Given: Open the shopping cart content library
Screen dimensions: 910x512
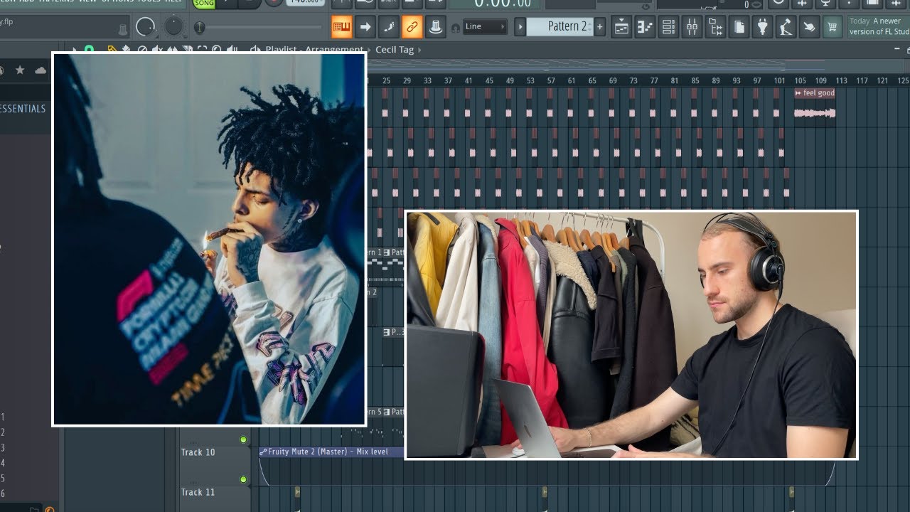Looking at the screenshot, I should tap(832, 27).
